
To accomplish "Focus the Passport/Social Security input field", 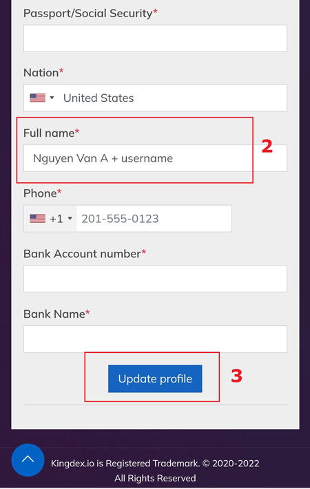I will [x=155, y=39].
